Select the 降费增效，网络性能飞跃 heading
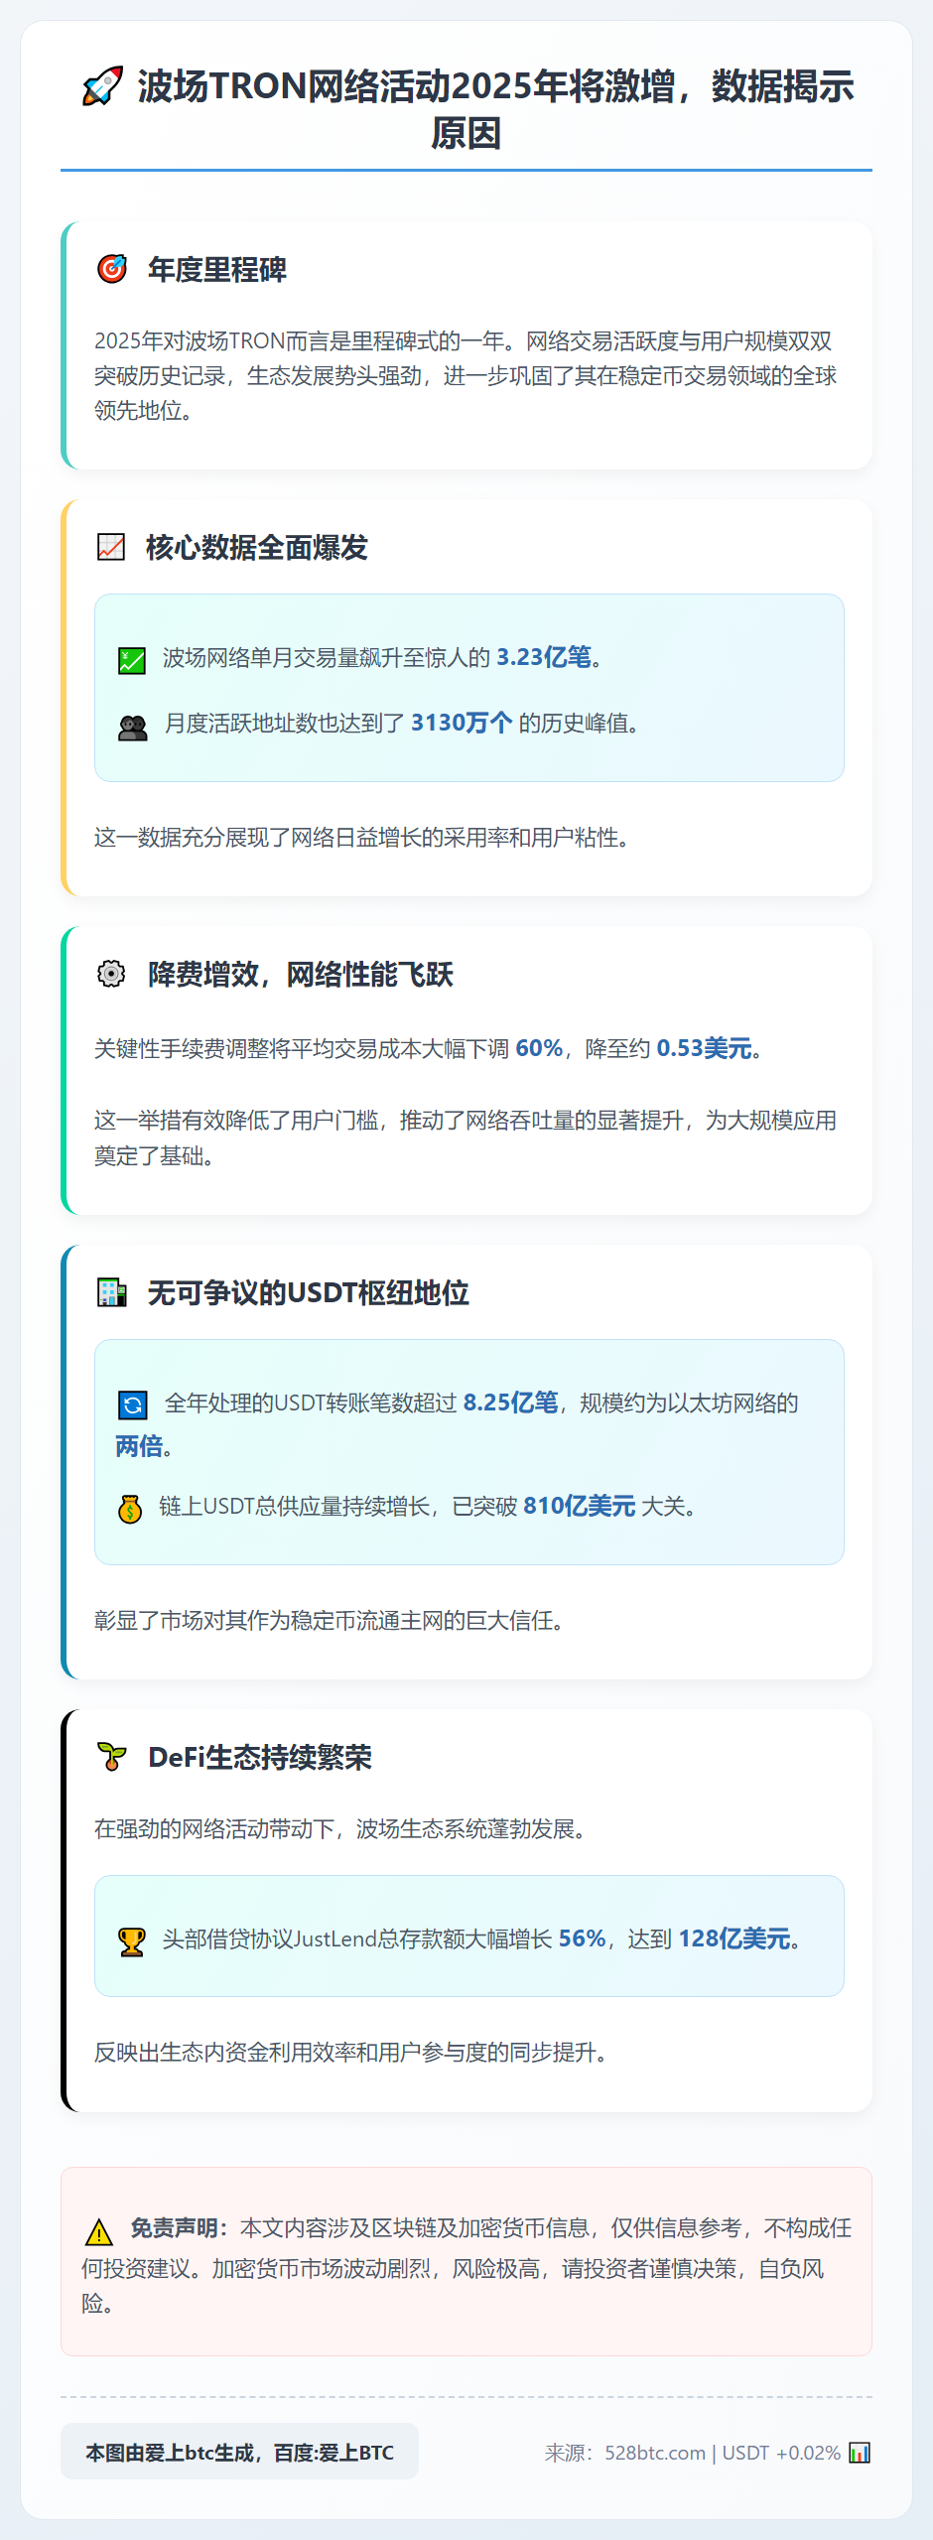933x2540 pixels. pyautogui.click(x=301, y=974)
